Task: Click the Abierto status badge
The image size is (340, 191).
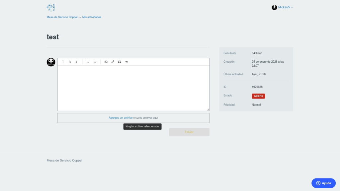Action: [x=258, y=96]
